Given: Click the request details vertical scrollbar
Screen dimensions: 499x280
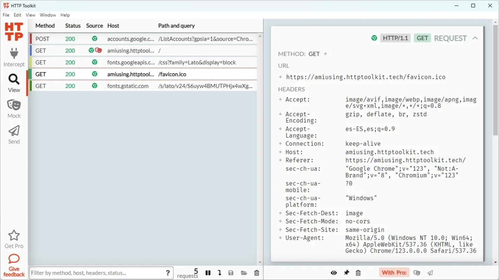Looking at the screenshot, I should (495, 80).
